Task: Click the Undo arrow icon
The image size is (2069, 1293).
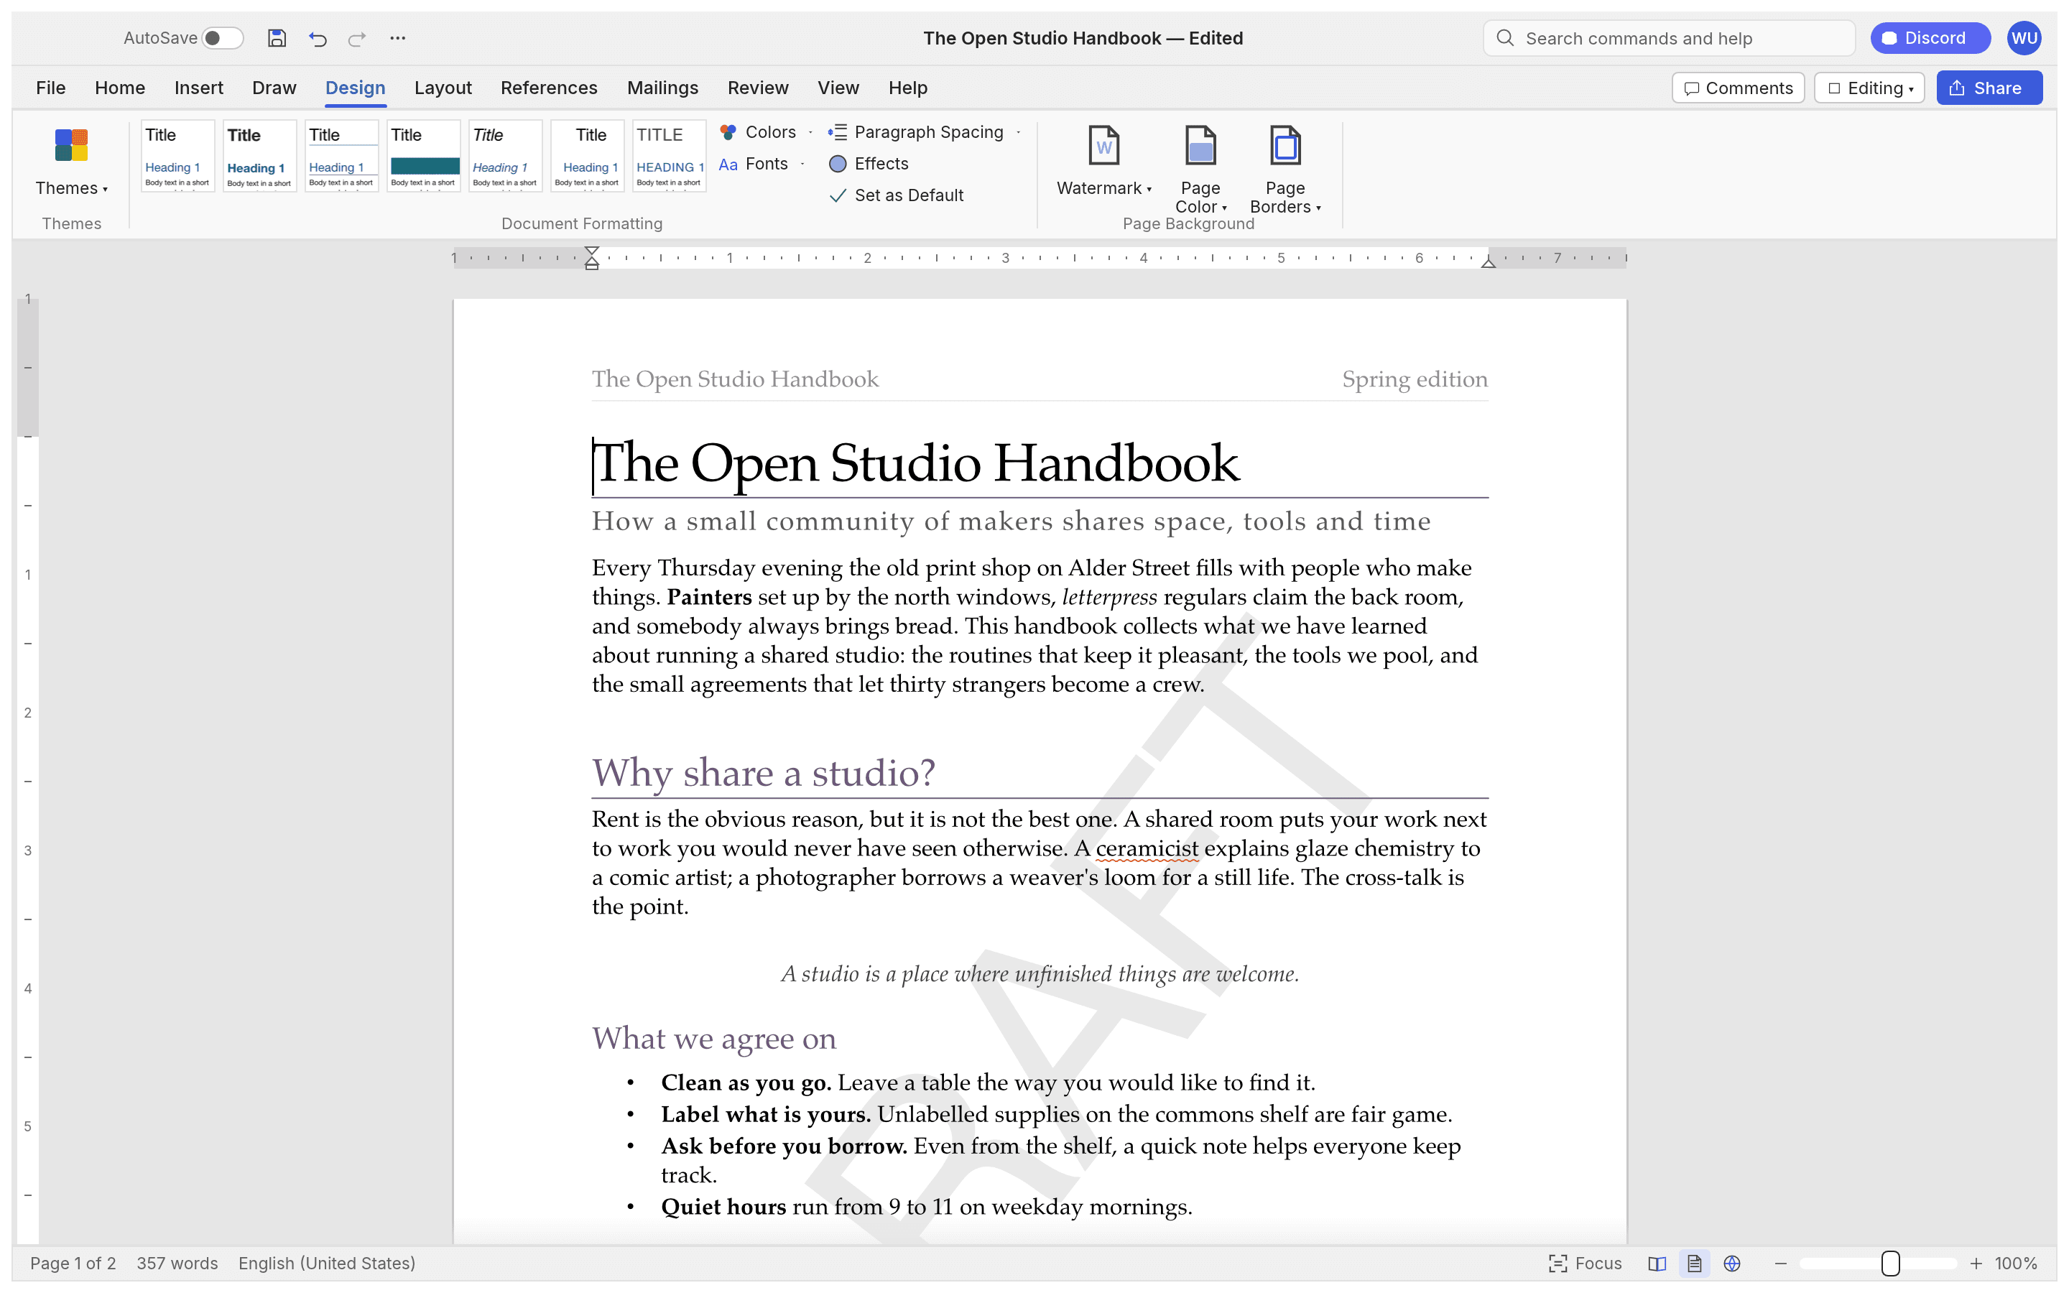Action: 318,37
